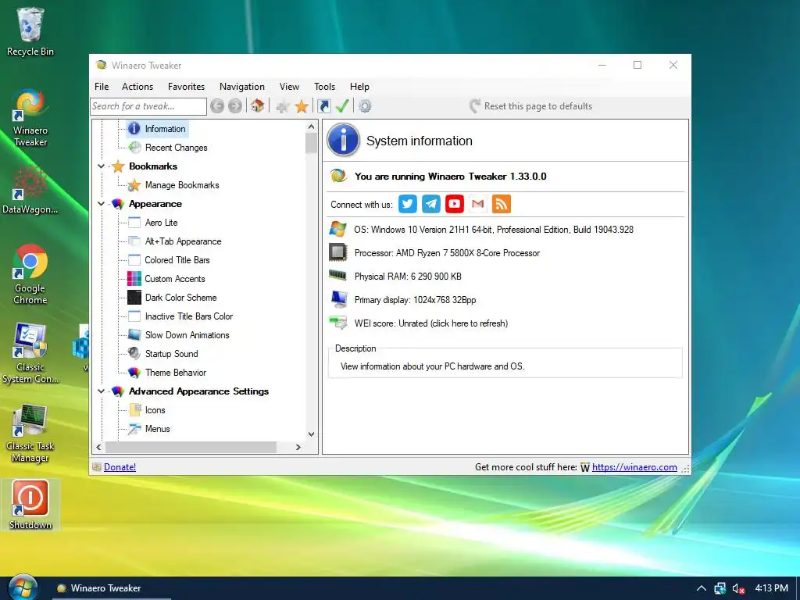Collapse Advanced Appearance Settings node
800x600 pixels.
click(101, 391)
